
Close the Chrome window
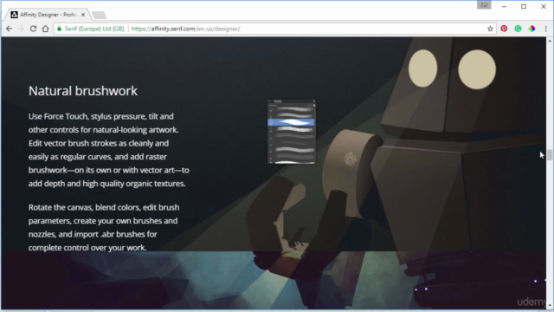[544, 6]
